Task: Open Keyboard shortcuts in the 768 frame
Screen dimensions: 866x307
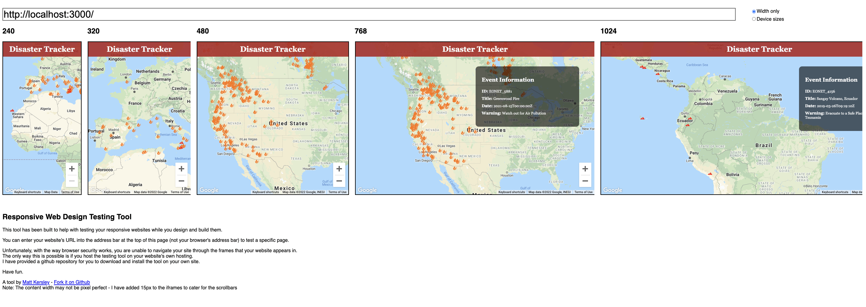Action: click(x=511, y=192)
